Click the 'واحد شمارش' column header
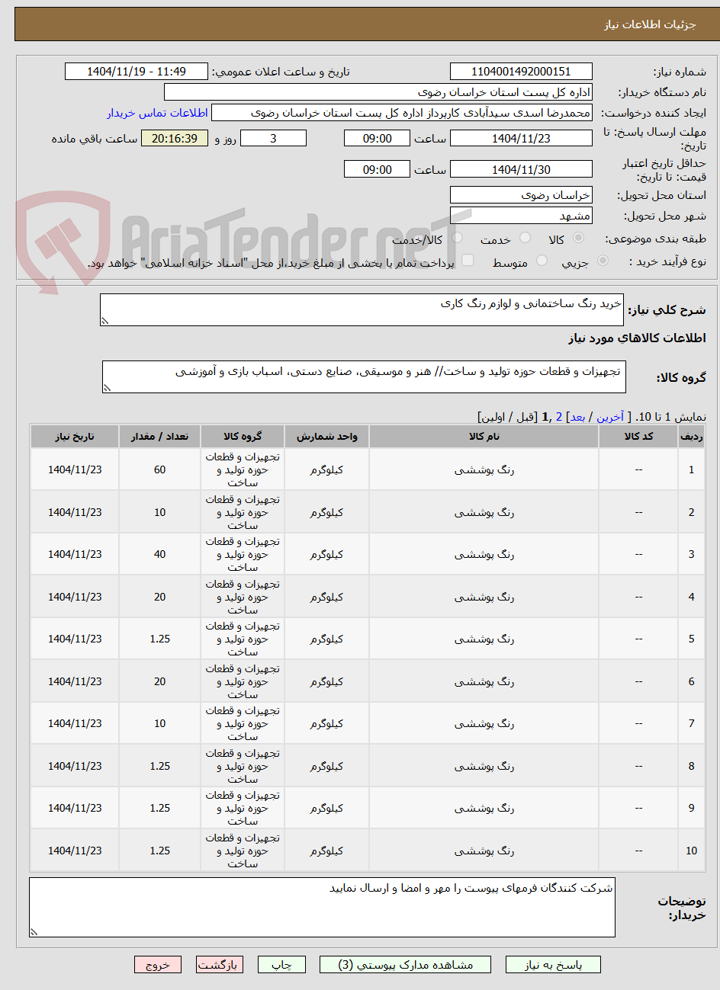This screenshot has width=720, height=990. pos(326,436)
